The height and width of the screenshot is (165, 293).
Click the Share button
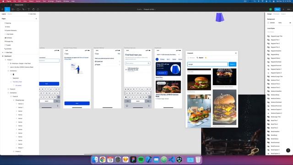277,9
